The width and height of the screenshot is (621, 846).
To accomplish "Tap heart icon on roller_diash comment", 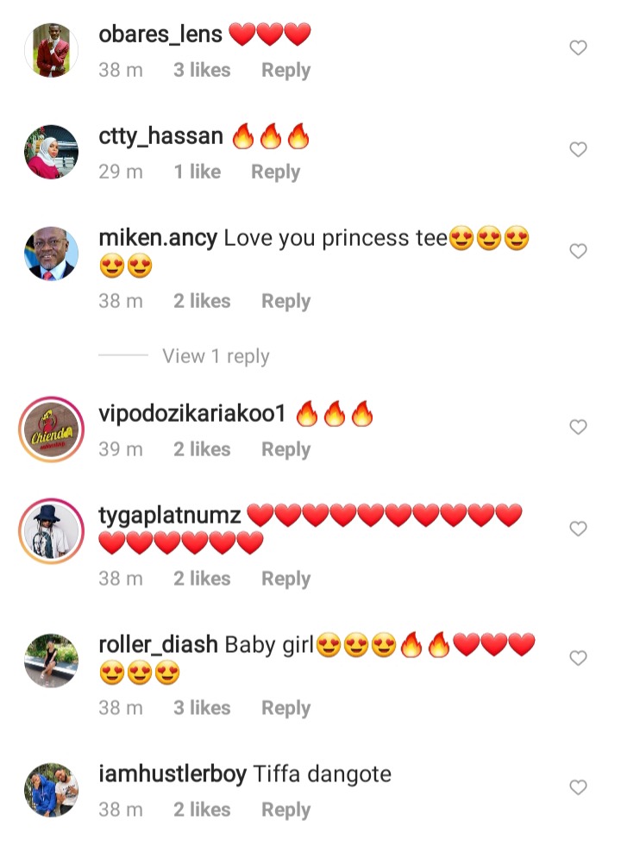I will click(578, 658).
